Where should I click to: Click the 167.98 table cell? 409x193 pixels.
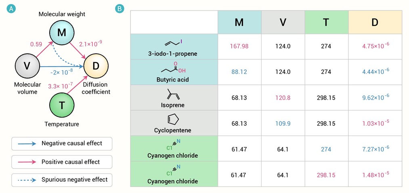point(239,46)
